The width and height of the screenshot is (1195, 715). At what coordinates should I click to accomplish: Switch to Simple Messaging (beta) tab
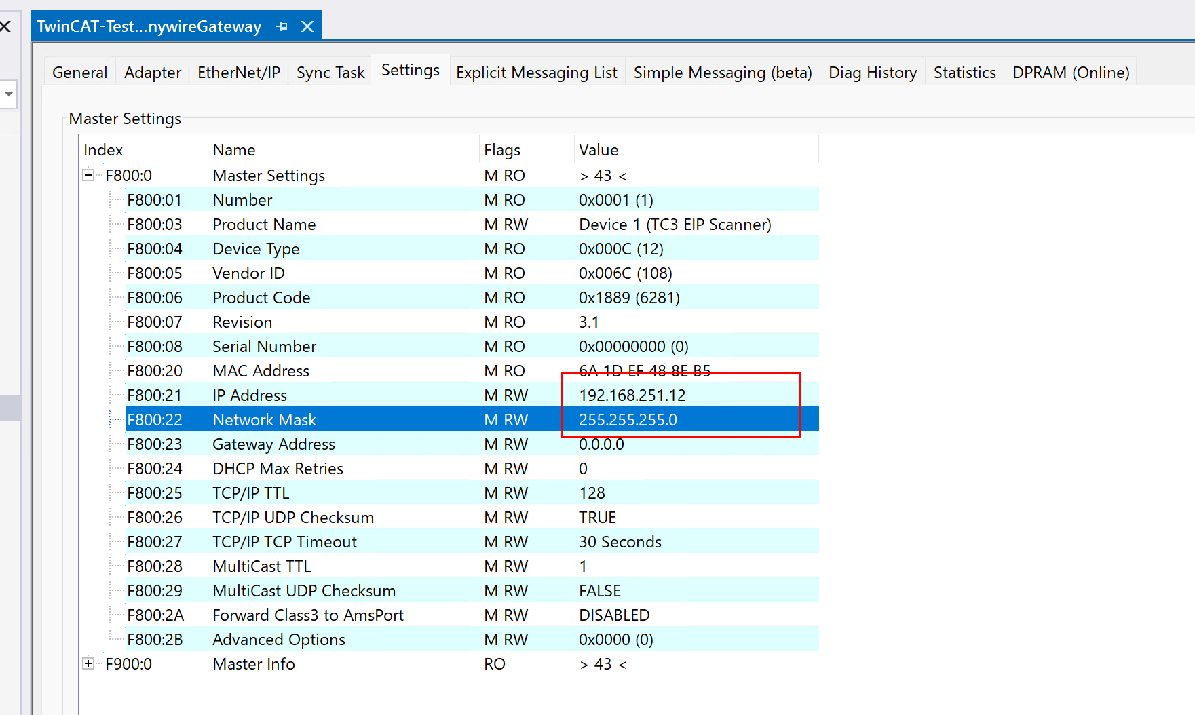point(722,73)
